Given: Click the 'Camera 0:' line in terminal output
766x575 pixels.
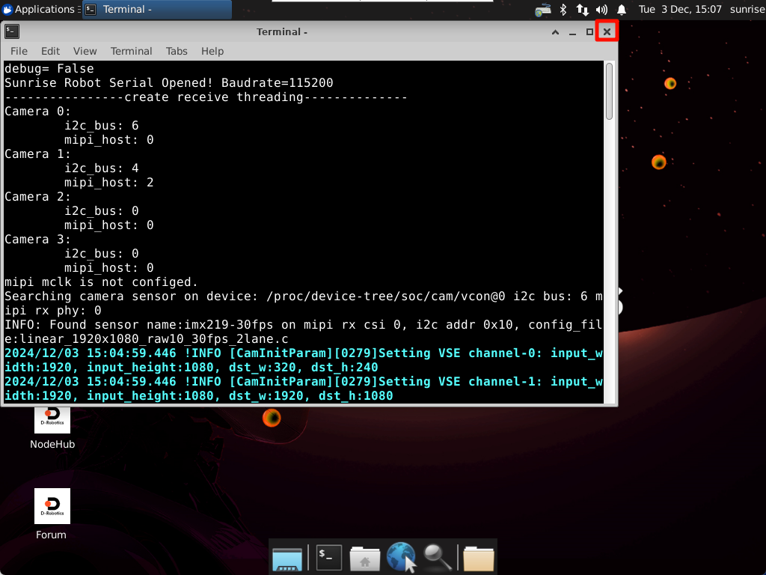Looking at the screenshot, I should 37,112.
